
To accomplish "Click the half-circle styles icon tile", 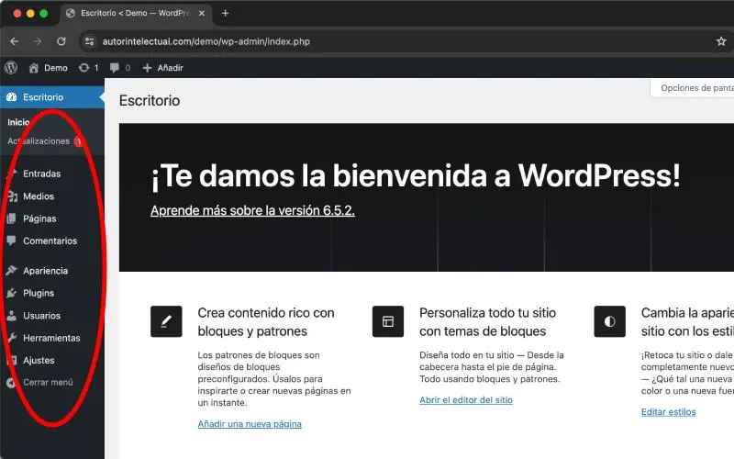I will click(x=609, y=321).
